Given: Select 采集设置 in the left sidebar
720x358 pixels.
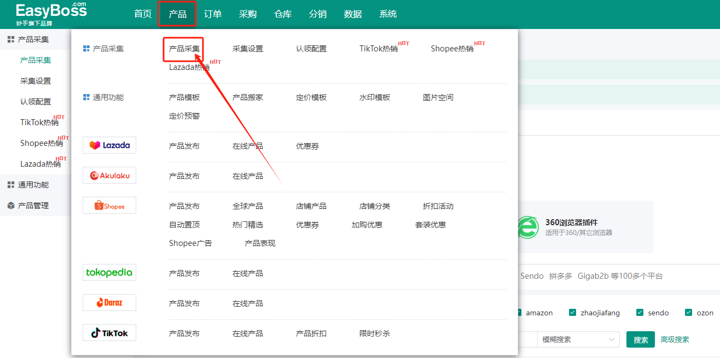Looking at the screenshot, I should 36,81.
